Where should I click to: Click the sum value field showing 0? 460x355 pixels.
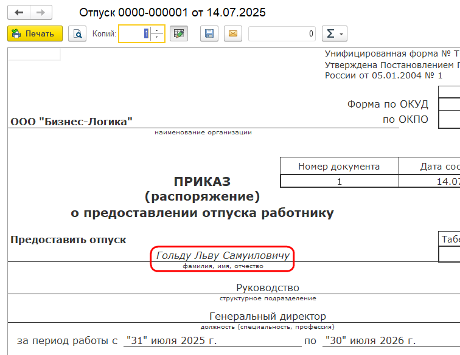tap(282, 33)
